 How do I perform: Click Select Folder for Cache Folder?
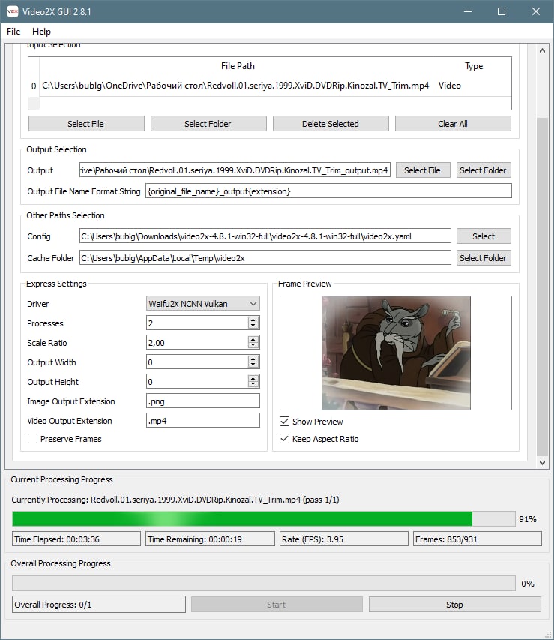pos(484,258)
